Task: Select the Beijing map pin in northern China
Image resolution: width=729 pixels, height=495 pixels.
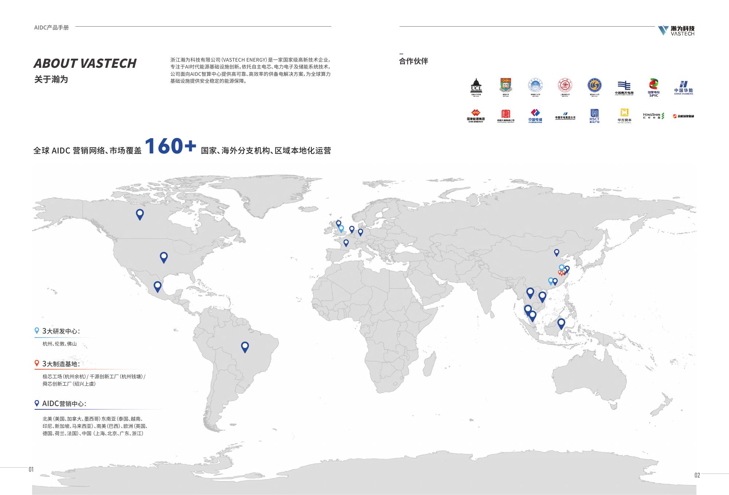Action: click(x=556, y=252)
